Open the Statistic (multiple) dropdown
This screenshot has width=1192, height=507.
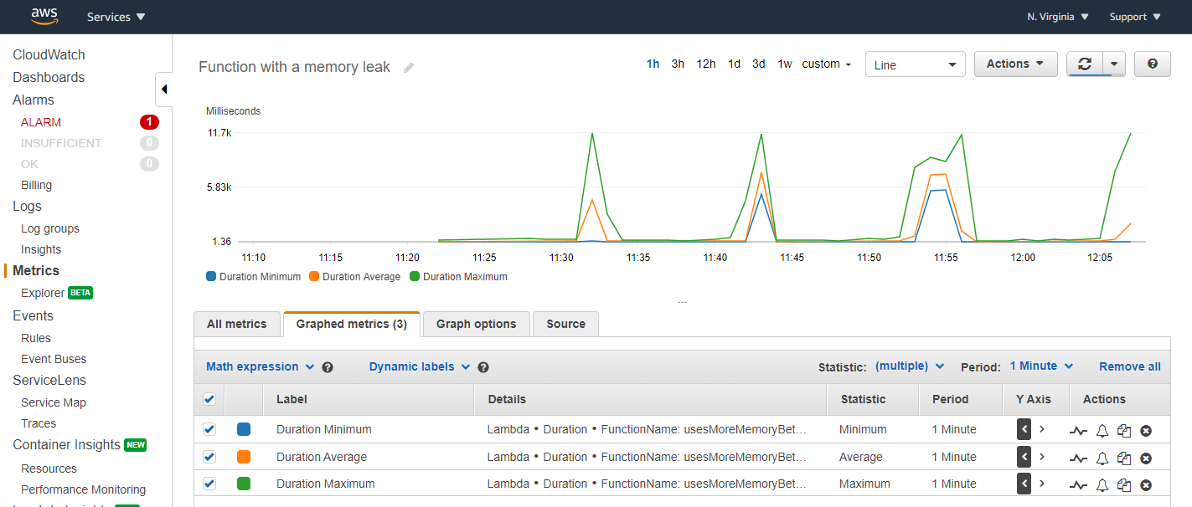click(x=910, y=366)
